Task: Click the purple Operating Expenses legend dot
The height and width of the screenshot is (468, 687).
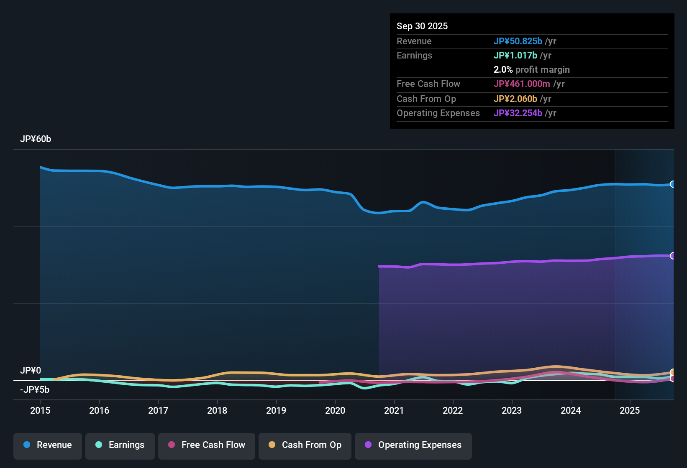Action: 368,445
